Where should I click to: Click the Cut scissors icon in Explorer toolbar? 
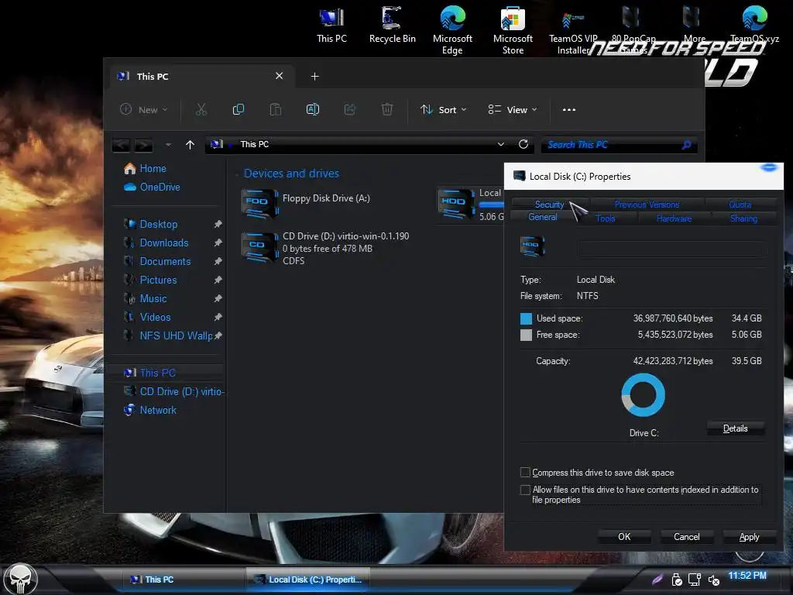coord(201,109)
